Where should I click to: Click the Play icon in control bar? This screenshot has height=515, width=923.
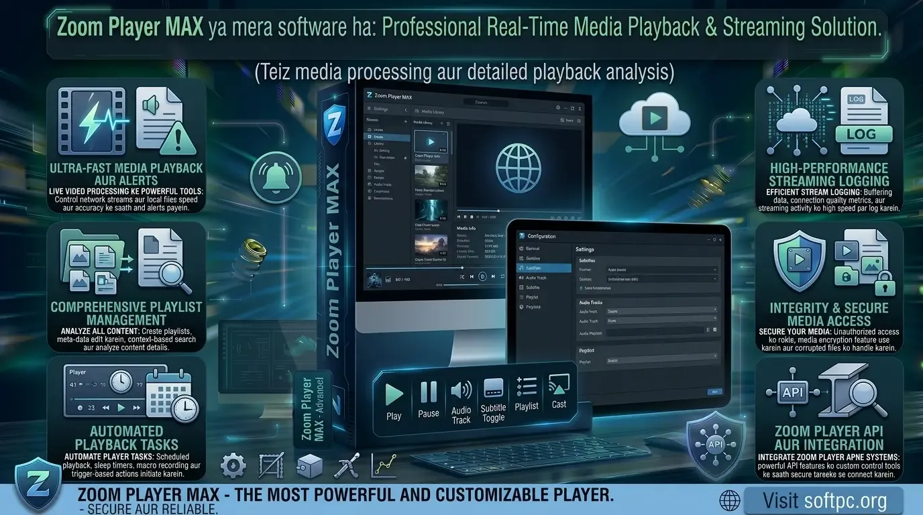[394, 394]
